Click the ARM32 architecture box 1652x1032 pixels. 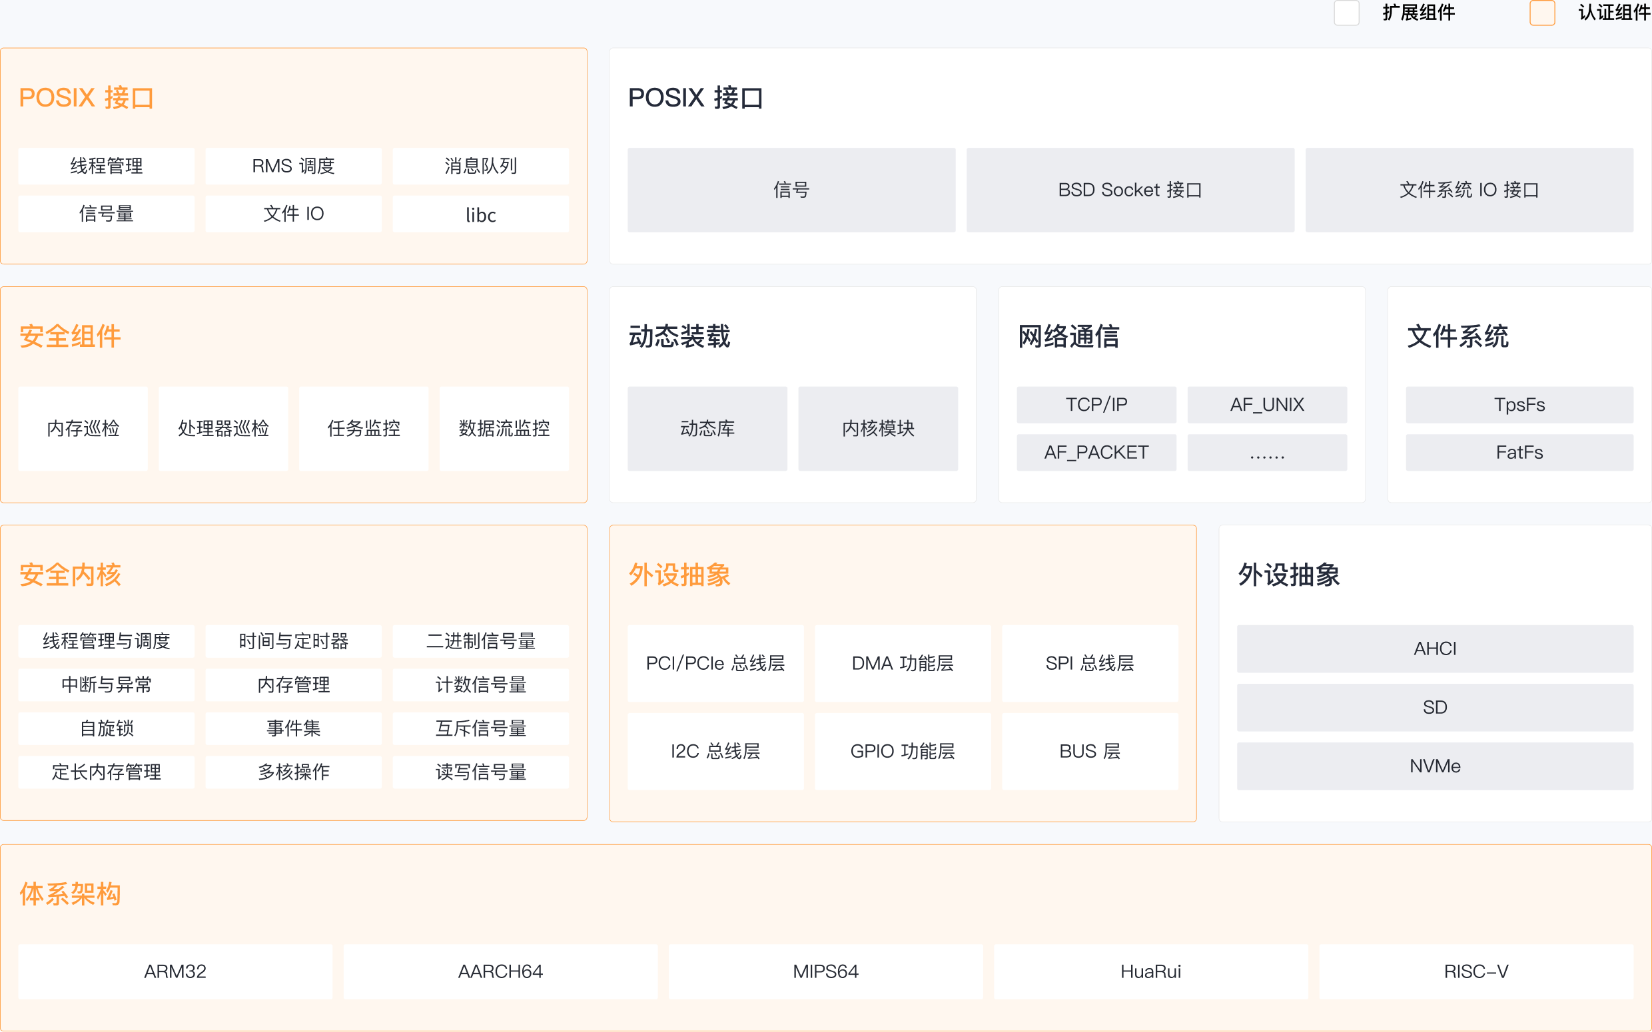point(175,971)
